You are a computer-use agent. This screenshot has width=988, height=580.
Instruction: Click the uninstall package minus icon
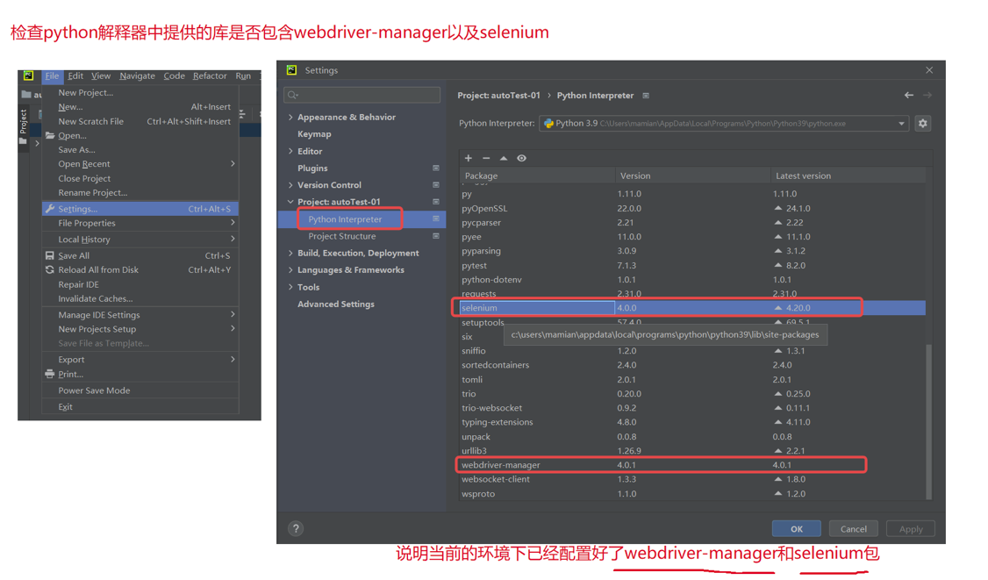click(486, 158)
